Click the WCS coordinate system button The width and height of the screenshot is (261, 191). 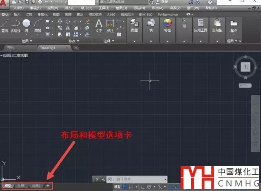tap(243, 85)
